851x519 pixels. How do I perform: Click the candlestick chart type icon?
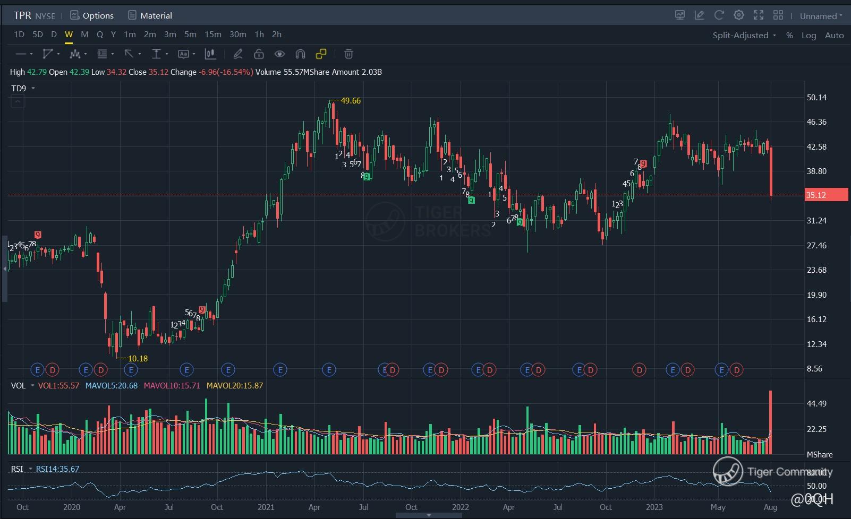click(x=210, y=54)
